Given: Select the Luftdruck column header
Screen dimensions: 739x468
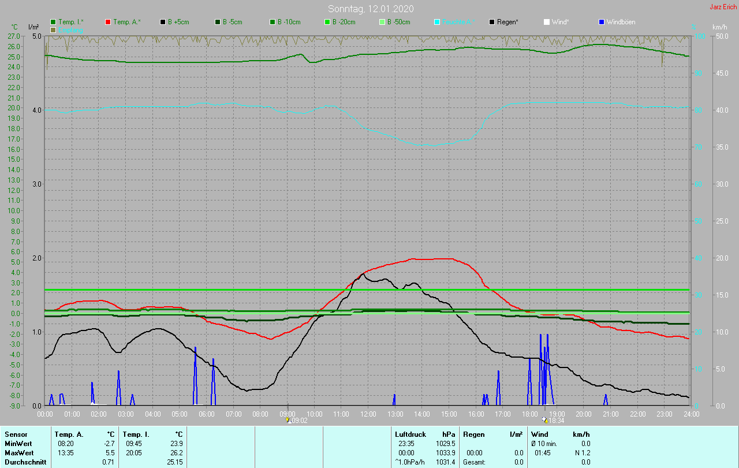Looking at the screenshot, I should 410,434.
